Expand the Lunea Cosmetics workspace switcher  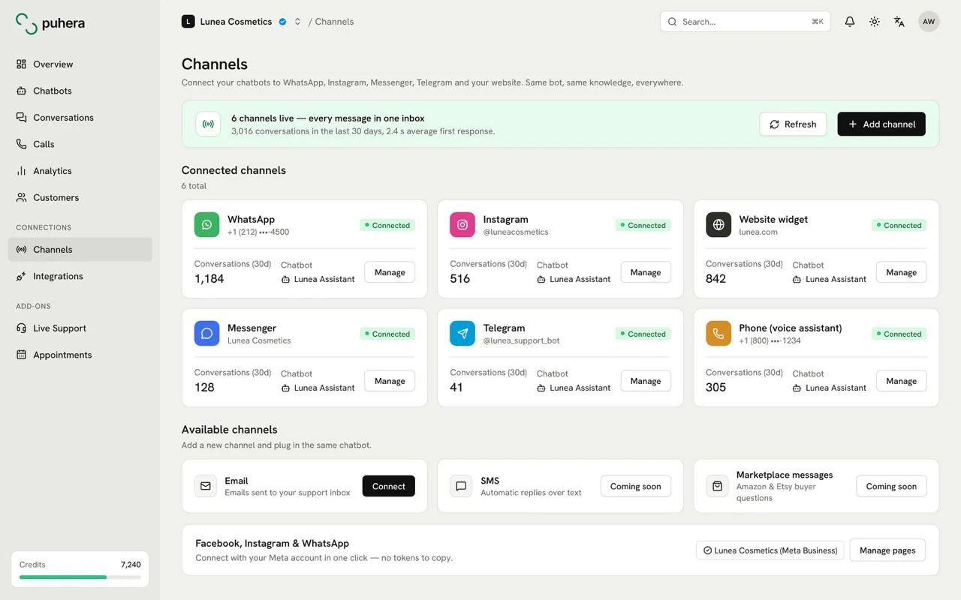(297, 22)
